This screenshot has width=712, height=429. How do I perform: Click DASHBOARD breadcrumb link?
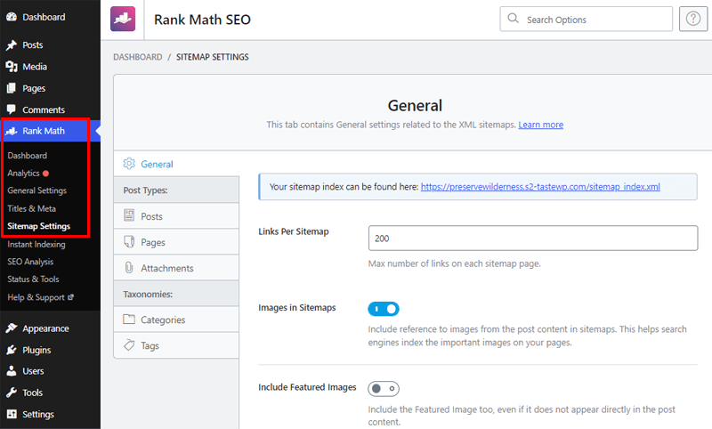[x=138, y=57]
